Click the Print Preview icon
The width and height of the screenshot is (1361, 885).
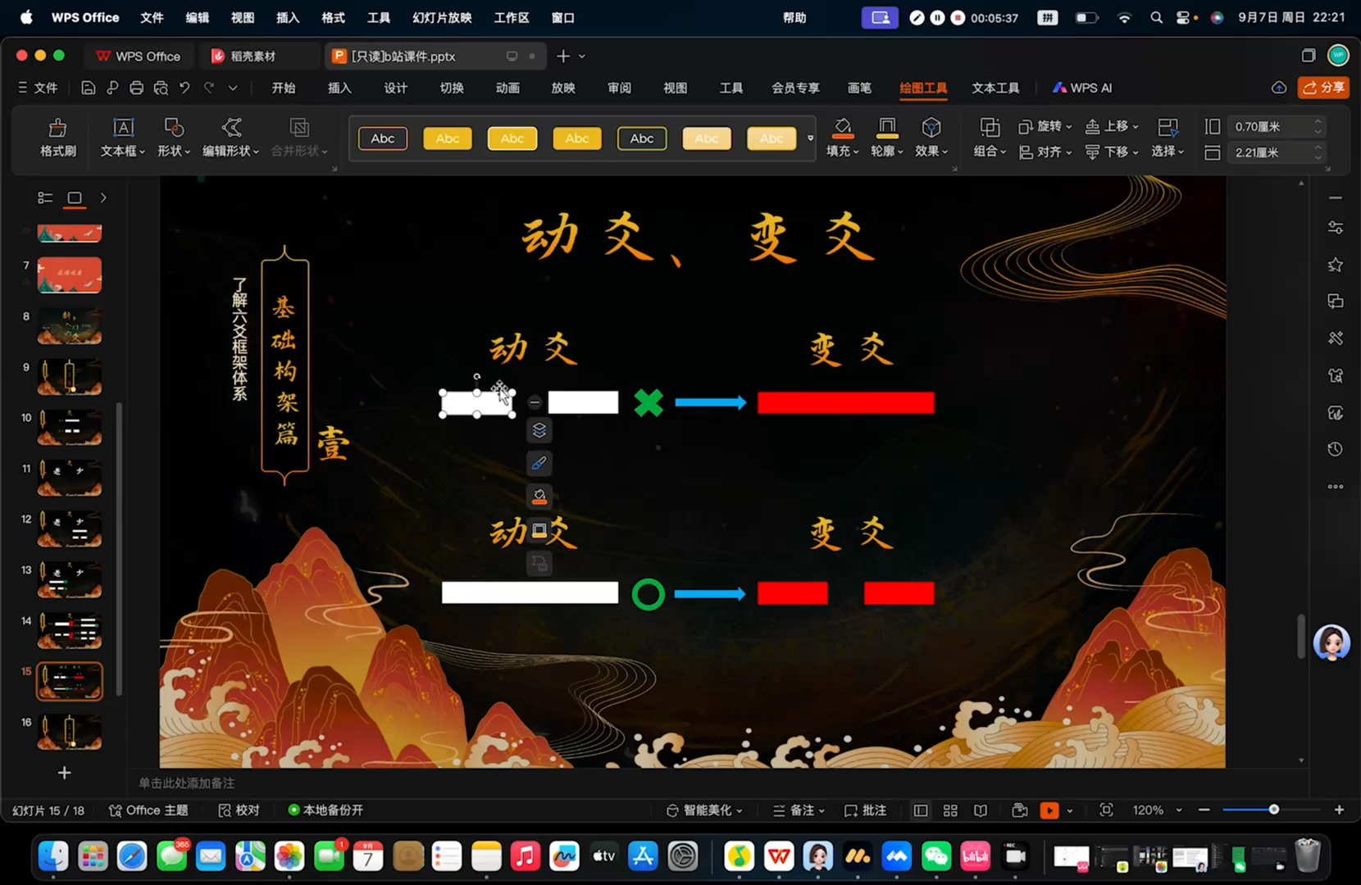pyautogui.click(x=161, y=88)
